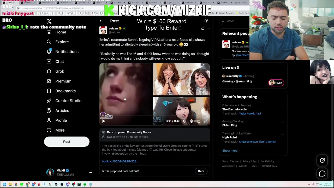Viewport: 334px width, 188px height.
Task: Open Mizkif account switcher dots
Action: click(x=90, y=173)
